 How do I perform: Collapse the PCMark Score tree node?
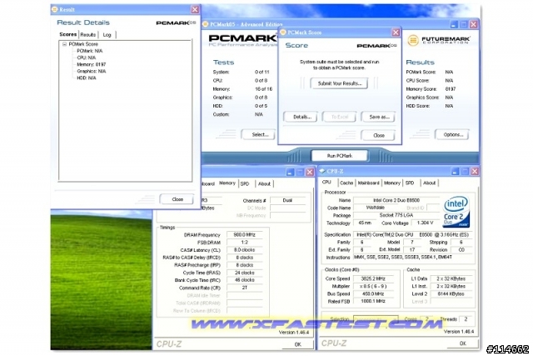pyautogui.click(x=64, y=44)
